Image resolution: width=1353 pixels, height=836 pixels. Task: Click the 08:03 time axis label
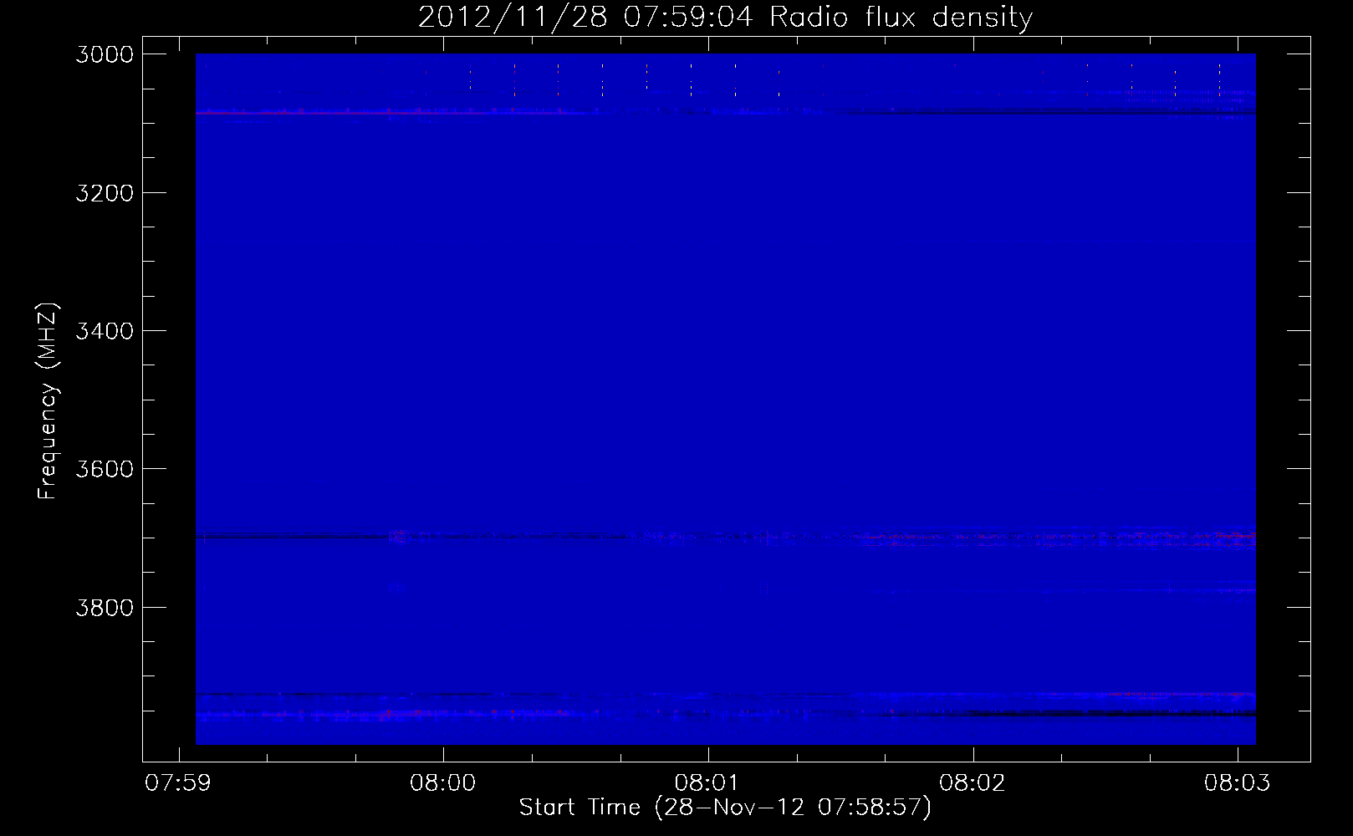1238,783
